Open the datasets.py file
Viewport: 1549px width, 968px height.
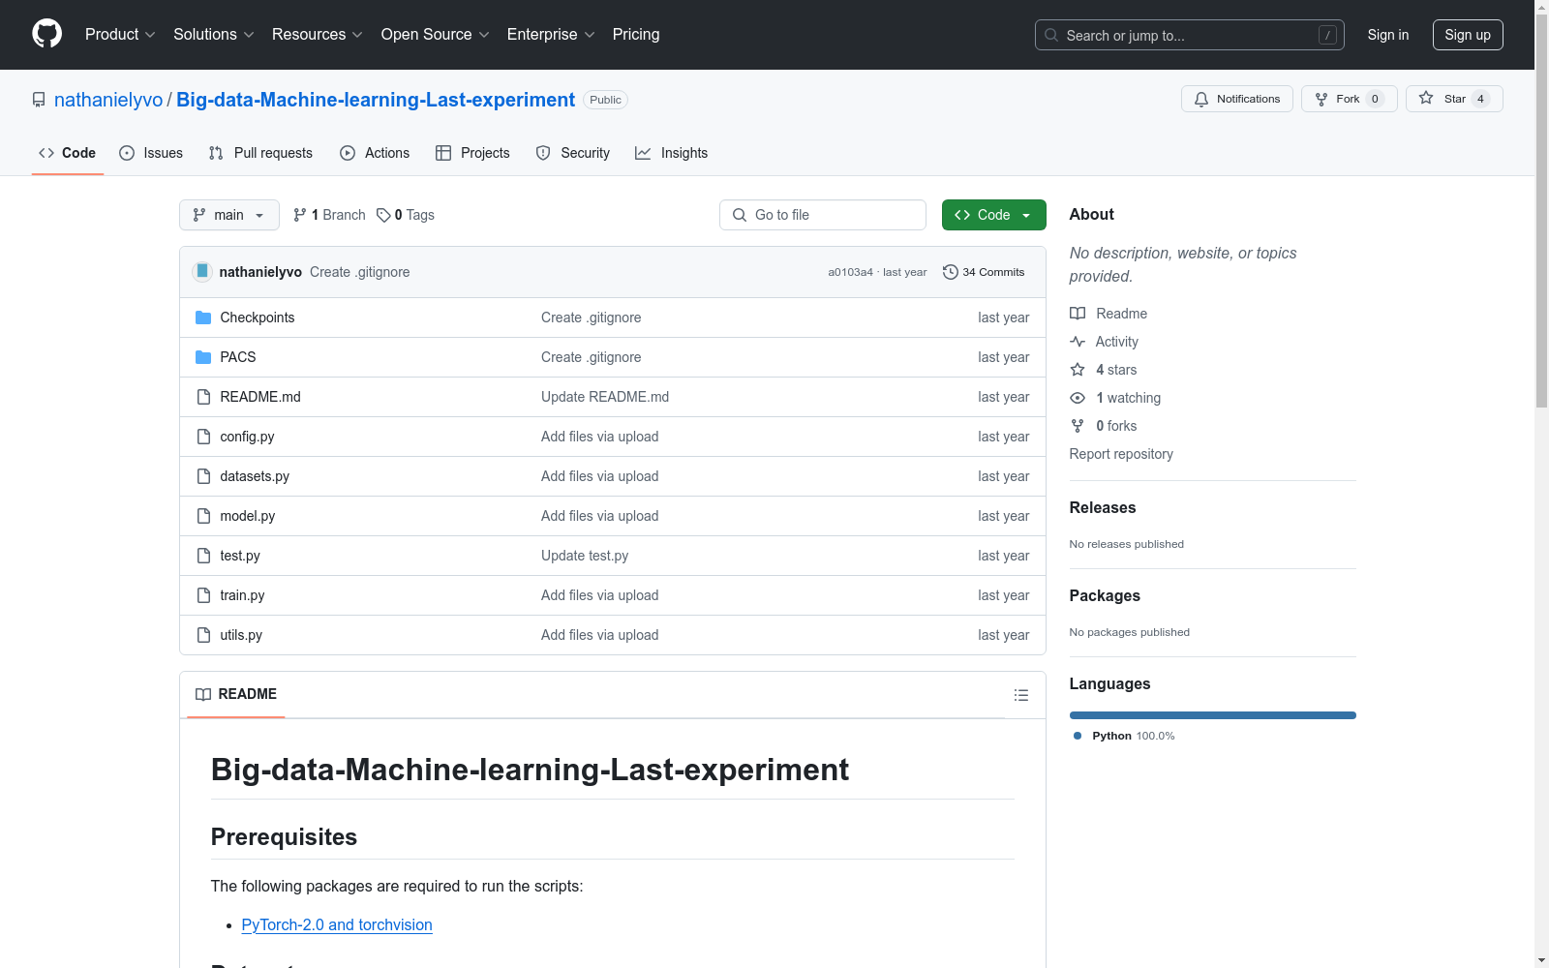point(255,476)
